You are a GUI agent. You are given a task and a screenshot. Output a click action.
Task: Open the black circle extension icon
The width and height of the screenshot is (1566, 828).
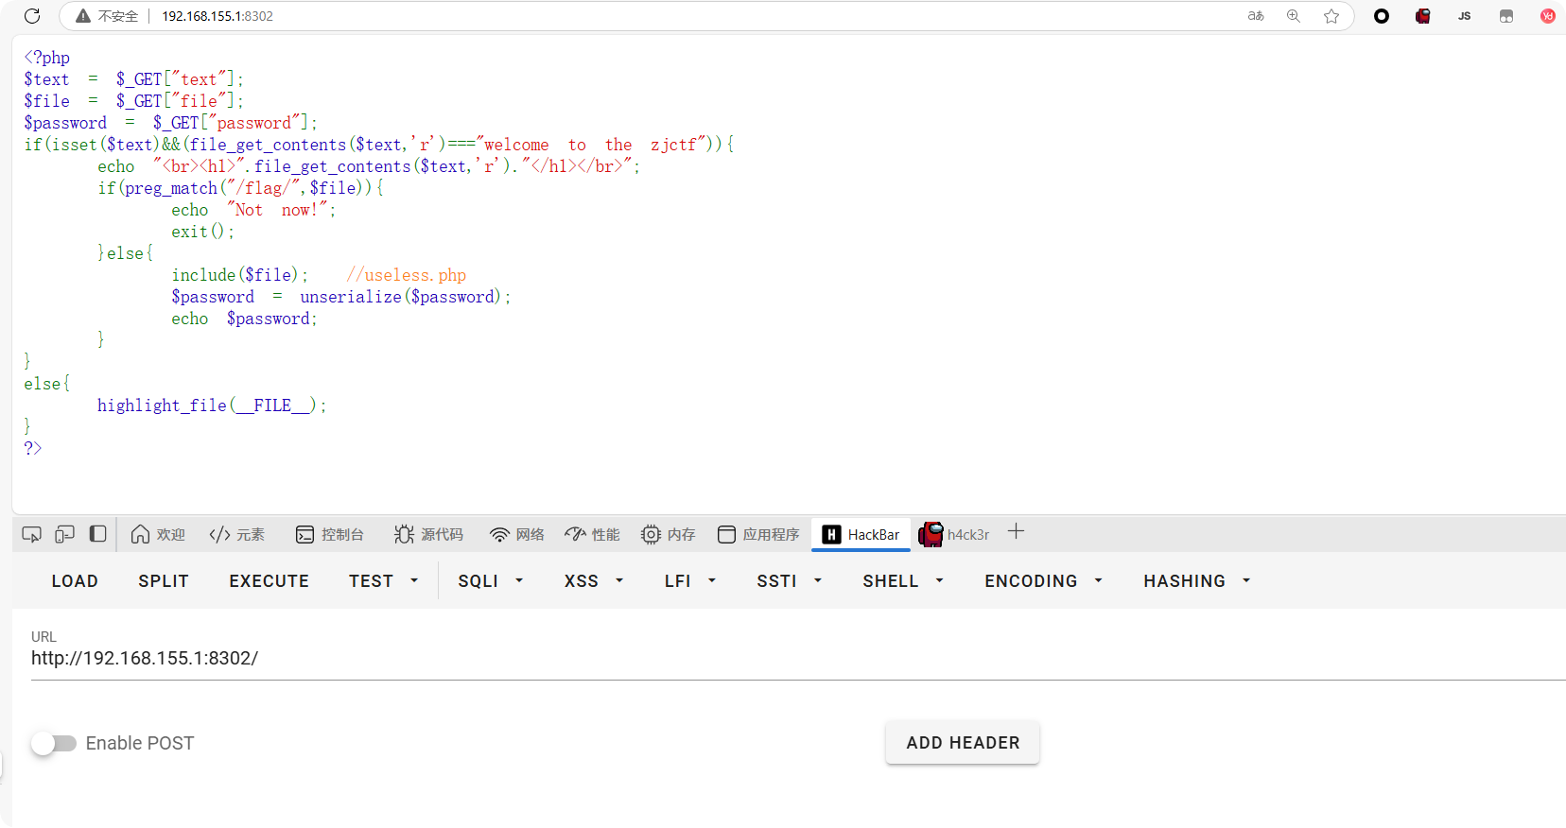pyautogui.click(x=1382, y=16)
